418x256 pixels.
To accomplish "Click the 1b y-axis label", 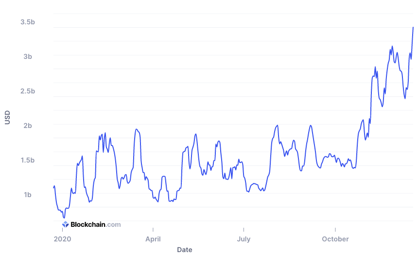I will [27, 195].
